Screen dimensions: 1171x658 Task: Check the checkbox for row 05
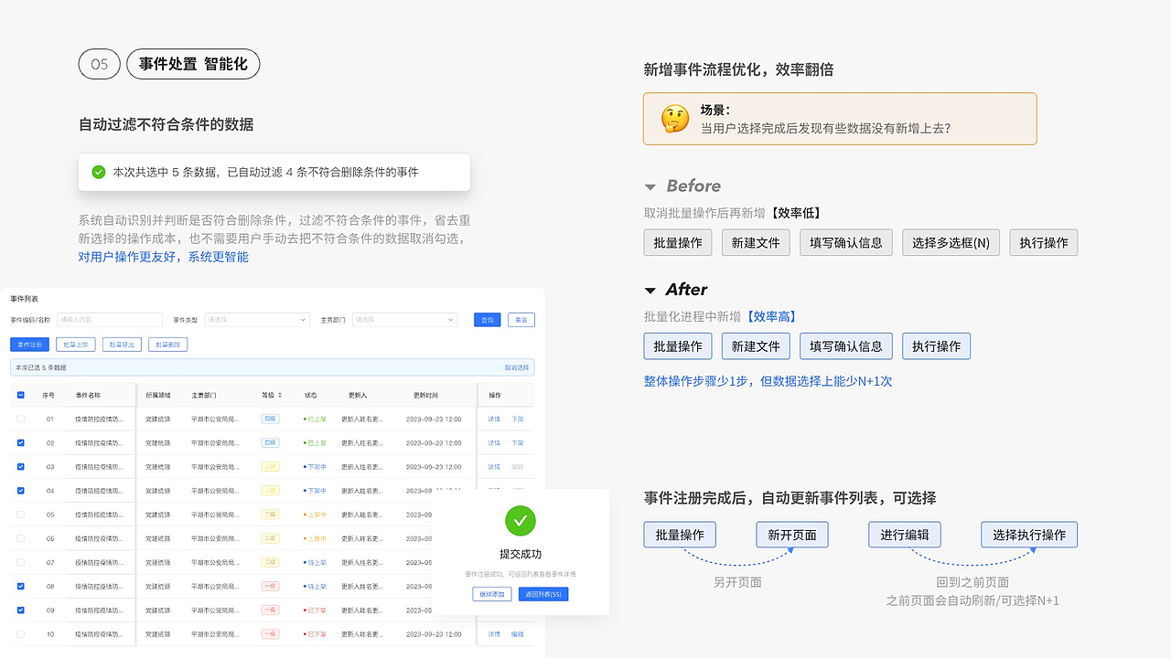(x=21, y=515)
